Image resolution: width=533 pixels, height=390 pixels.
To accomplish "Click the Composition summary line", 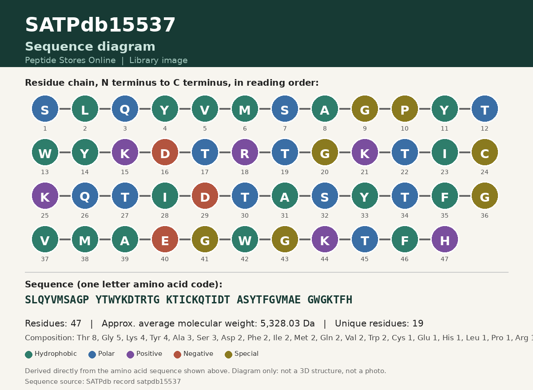I will point(279,338).
